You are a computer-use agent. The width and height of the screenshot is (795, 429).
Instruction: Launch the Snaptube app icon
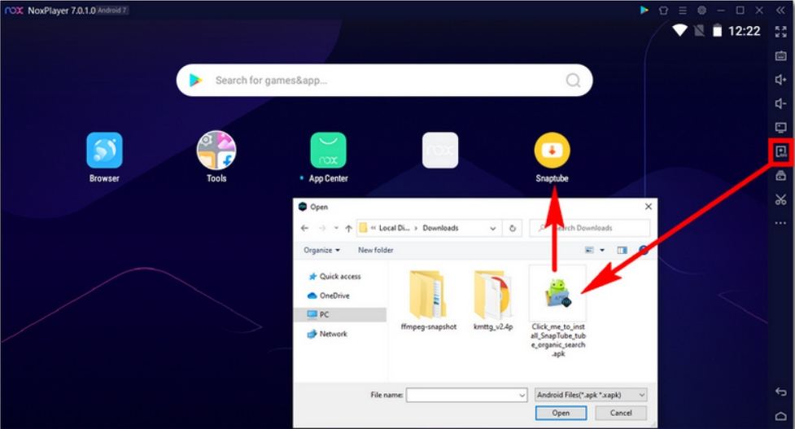coord(553,150)
